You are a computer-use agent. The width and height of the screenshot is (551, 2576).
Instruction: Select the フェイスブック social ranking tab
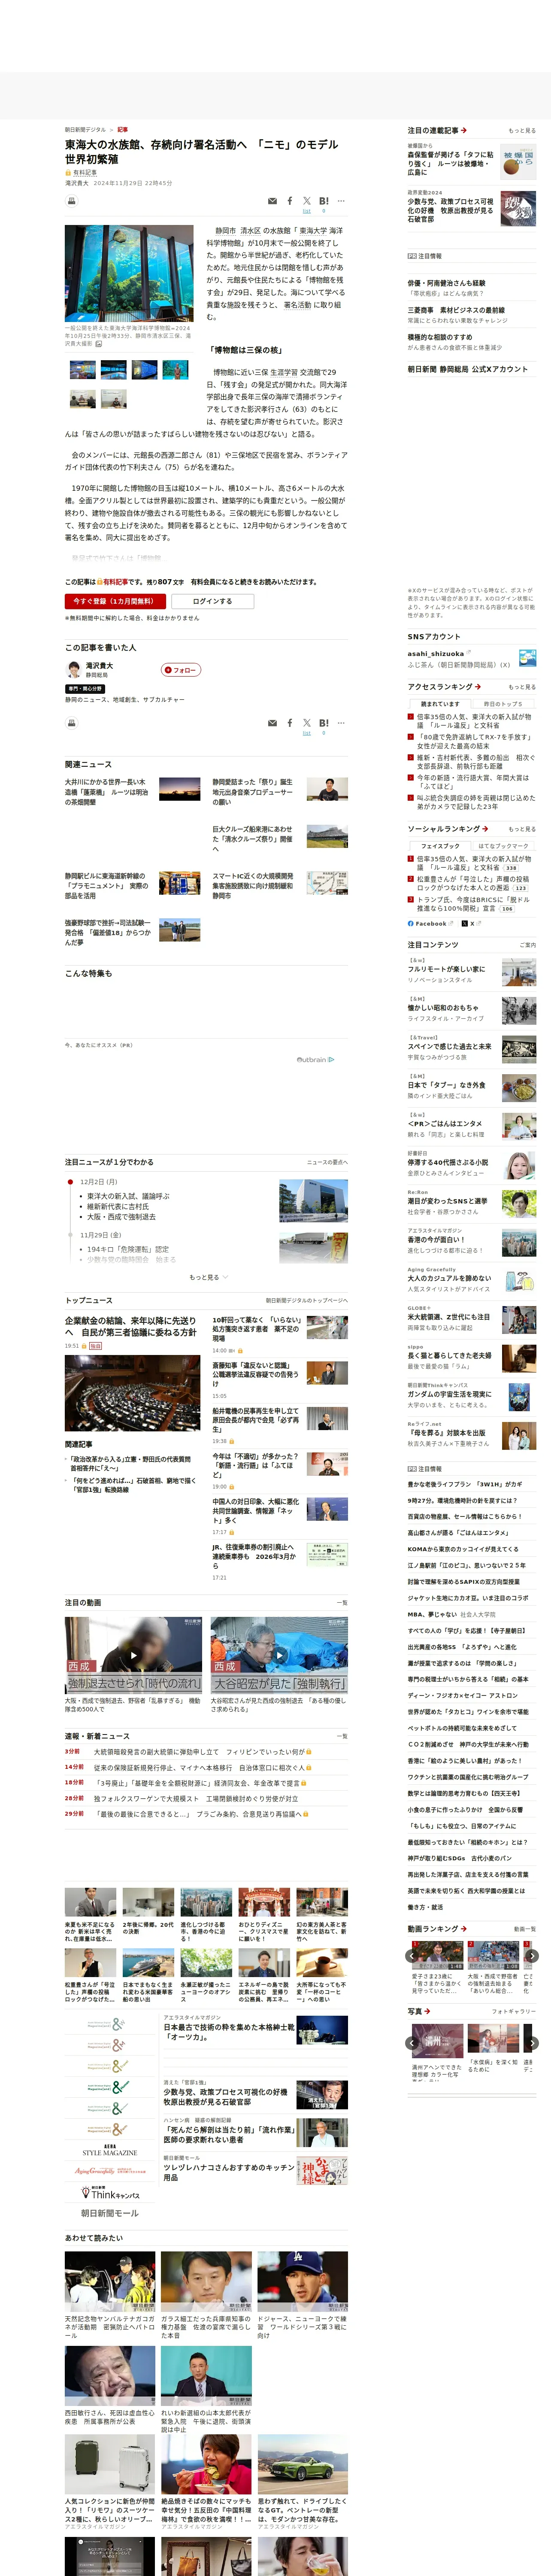441,846
